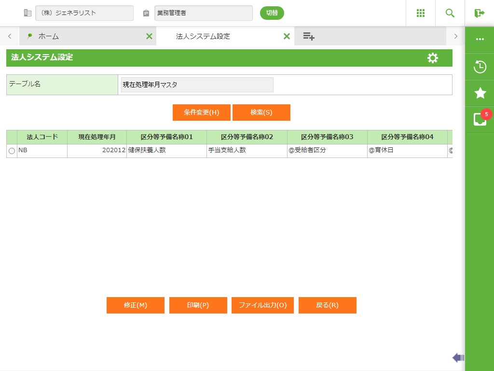Open the favorites star icon

[x=480, y=93]
